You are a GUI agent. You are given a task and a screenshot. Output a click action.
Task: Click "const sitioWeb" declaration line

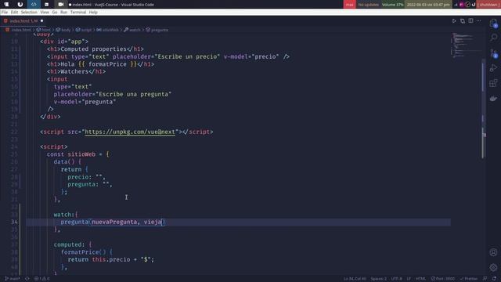pyautogui.click(x=77, y=154)
